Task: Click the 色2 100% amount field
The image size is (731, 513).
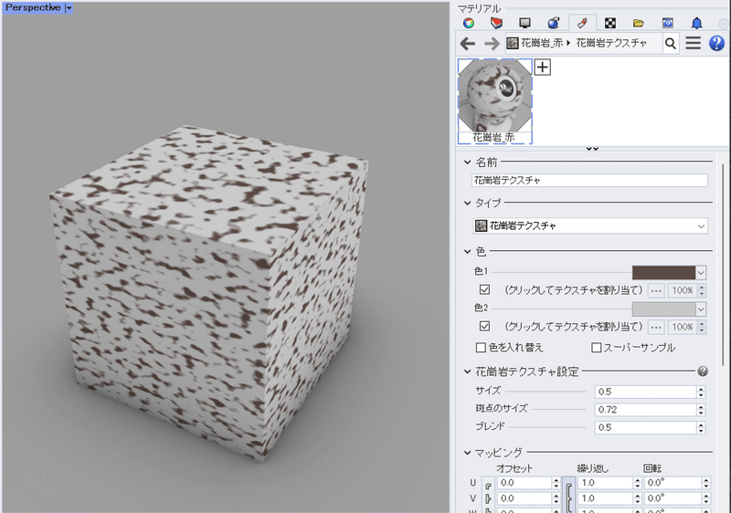Action: 683,327
